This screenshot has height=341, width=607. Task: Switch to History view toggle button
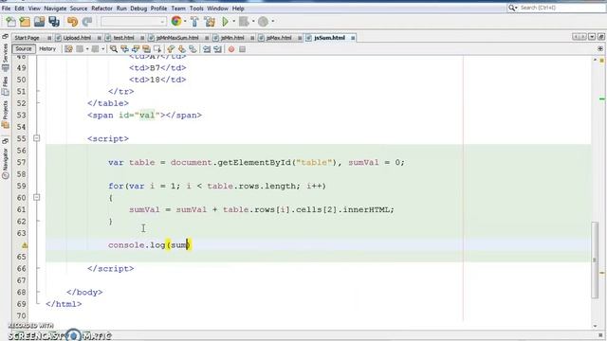[47, 48]
